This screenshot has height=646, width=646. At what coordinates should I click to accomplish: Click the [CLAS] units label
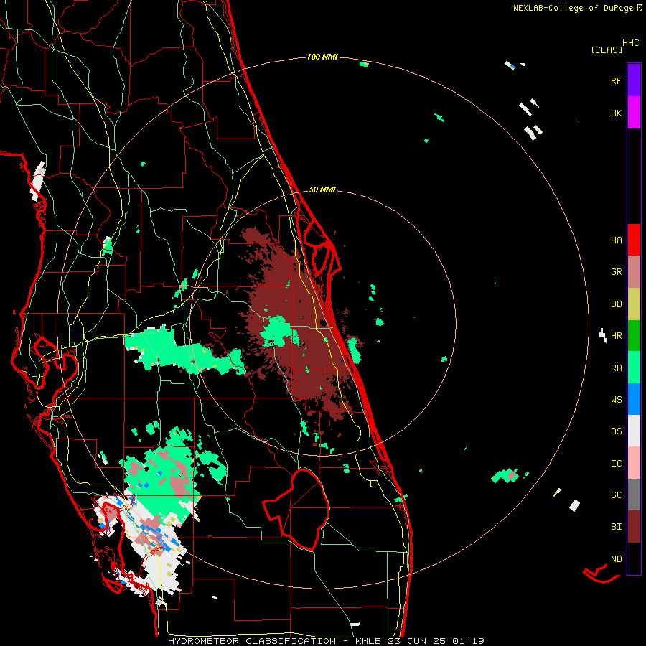tap(607, 50)
